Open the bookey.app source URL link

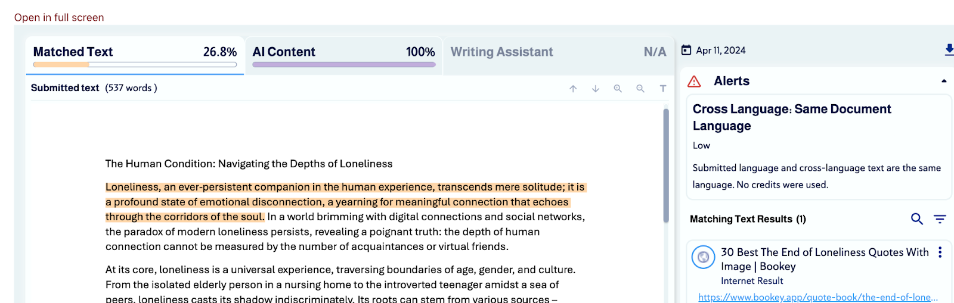[x=817, y=297]
